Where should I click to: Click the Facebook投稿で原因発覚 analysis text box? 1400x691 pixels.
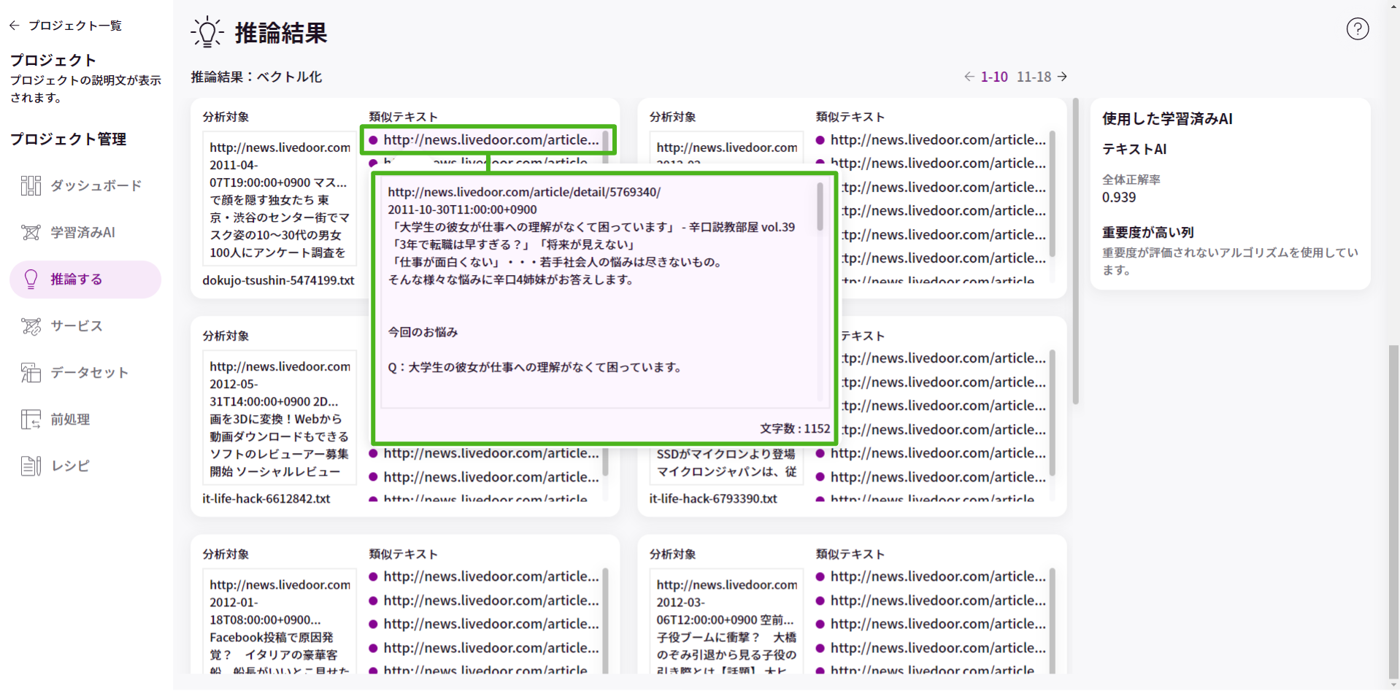pos(280,622)
